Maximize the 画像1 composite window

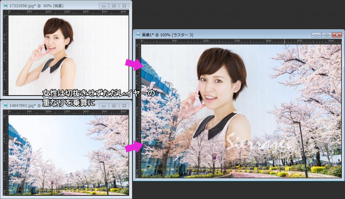click(x=326, y=35)
